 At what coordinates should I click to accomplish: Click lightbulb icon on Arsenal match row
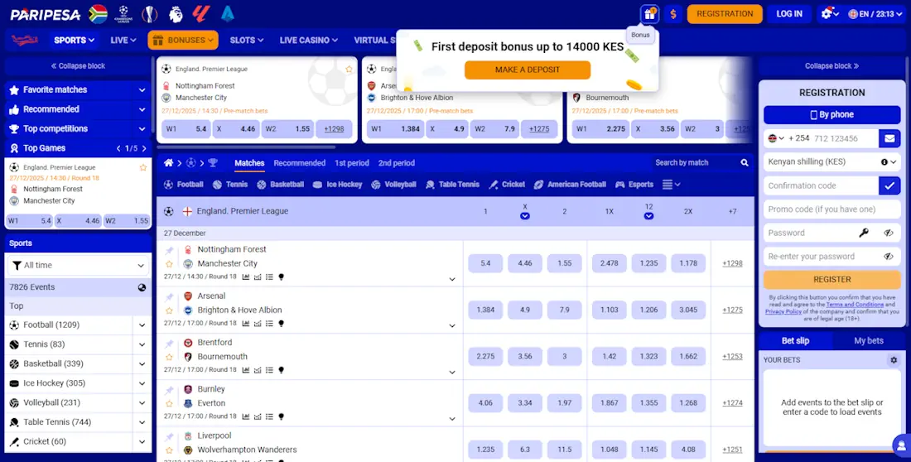tap(282, 324)
